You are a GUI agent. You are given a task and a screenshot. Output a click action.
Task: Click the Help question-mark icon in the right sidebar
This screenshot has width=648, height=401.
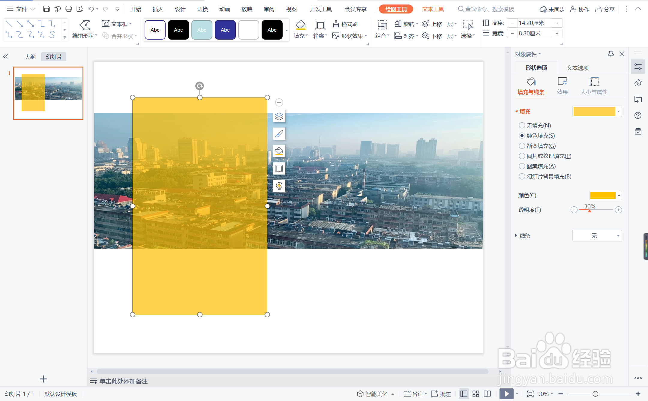pyautogui.click(x=638, y=115)
